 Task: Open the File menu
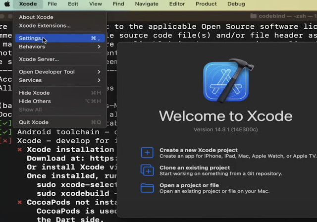pos(52,4)
